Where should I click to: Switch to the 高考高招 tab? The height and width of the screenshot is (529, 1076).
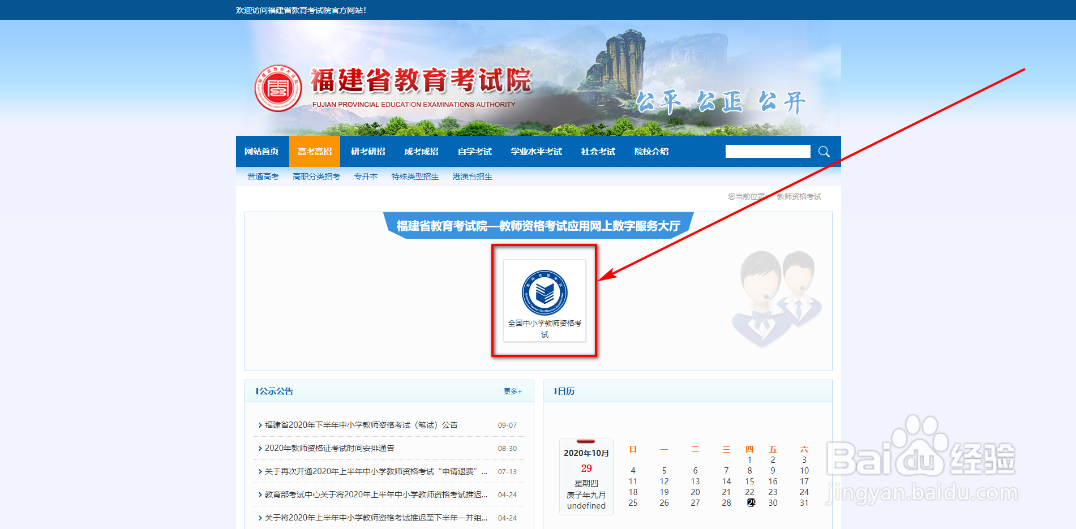coord(314,151)
